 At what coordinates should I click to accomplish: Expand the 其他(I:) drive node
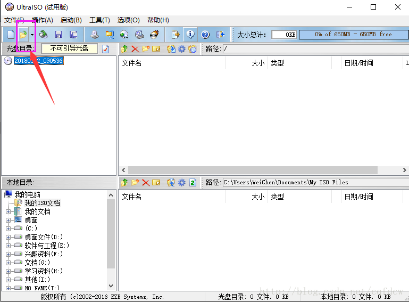click(x=8, y=280)
